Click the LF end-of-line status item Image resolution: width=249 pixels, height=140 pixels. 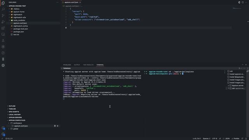tap(220, 138)
